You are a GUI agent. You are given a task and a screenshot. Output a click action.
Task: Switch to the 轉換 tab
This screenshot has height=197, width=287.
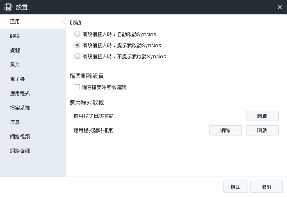(15, 36)
